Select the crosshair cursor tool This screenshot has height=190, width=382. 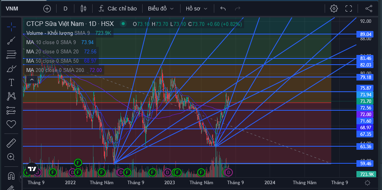pyautogui.click(x=11, y=27)
